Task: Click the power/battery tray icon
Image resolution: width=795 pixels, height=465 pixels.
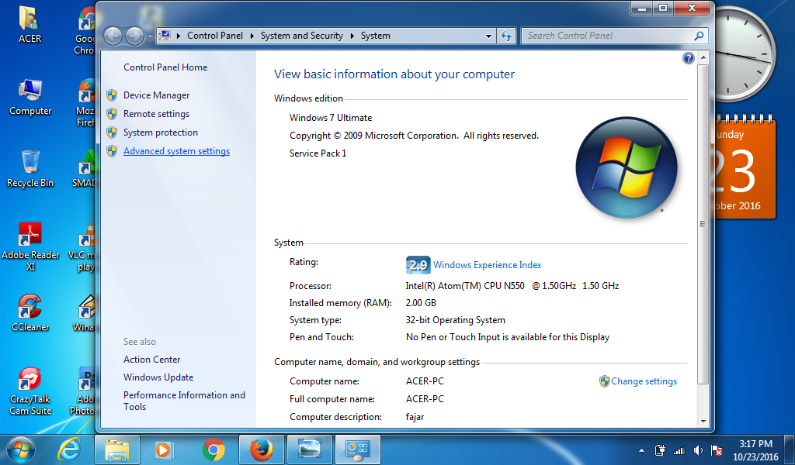Action: 660,450
